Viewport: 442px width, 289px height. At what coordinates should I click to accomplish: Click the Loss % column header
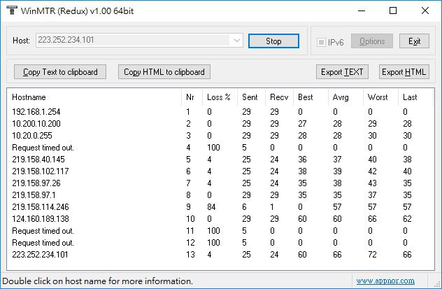(x=219, y=97)
